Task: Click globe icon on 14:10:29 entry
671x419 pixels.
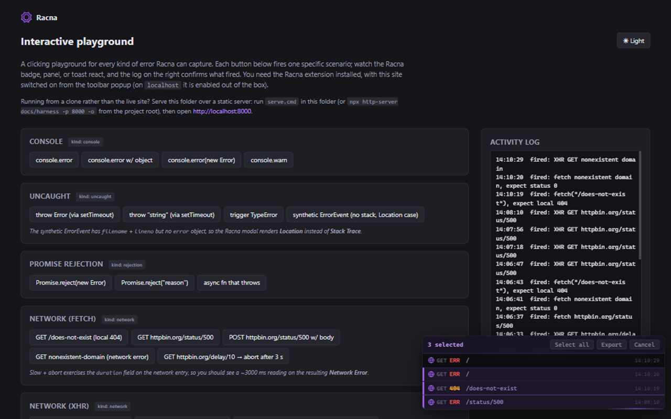Action: [431, 360]
